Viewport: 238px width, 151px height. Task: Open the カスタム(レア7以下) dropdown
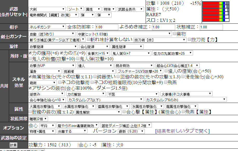click(105, 100)
